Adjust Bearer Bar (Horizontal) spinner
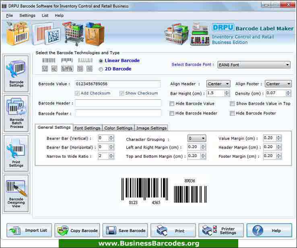 pos(111,147)
